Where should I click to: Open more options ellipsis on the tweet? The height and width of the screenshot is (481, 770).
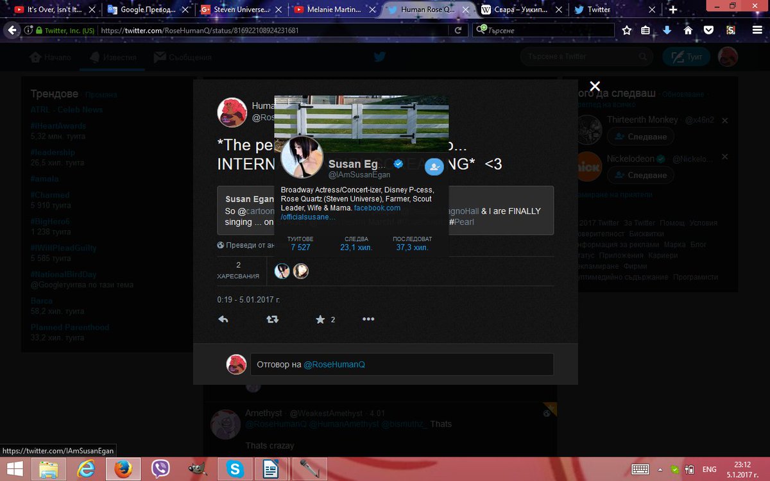(368, 319)
